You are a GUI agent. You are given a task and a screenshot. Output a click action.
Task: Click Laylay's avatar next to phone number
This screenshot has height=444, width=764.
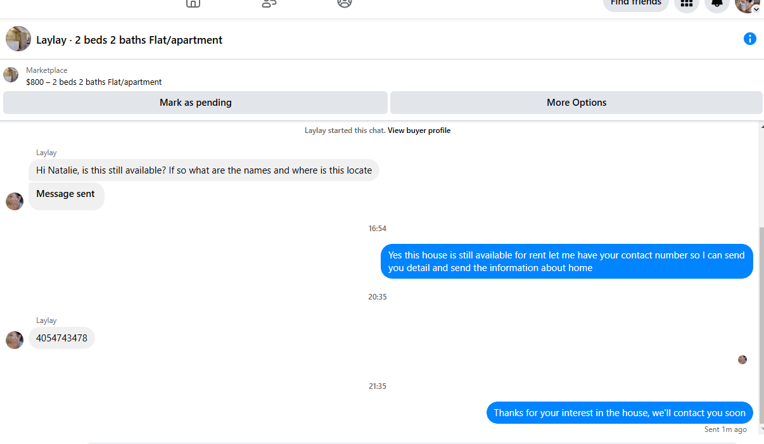coord(15,340)
